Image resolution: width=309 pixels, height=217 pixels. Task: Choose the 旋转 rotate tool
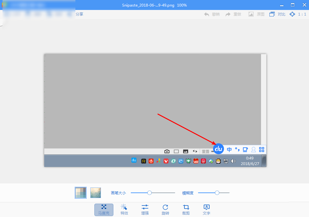(x=165, y=210)
